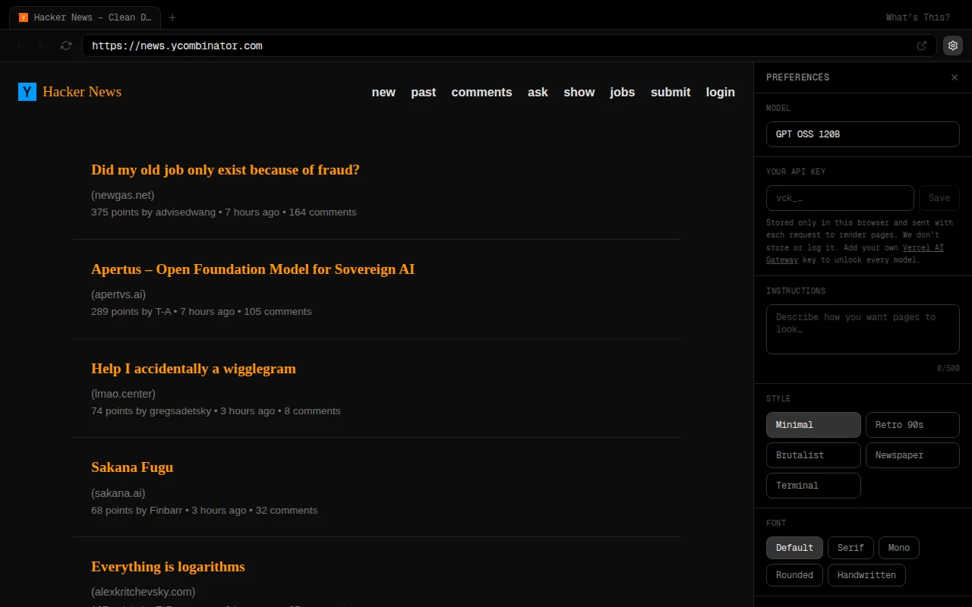Select the Rounded font option

(794, 575)
